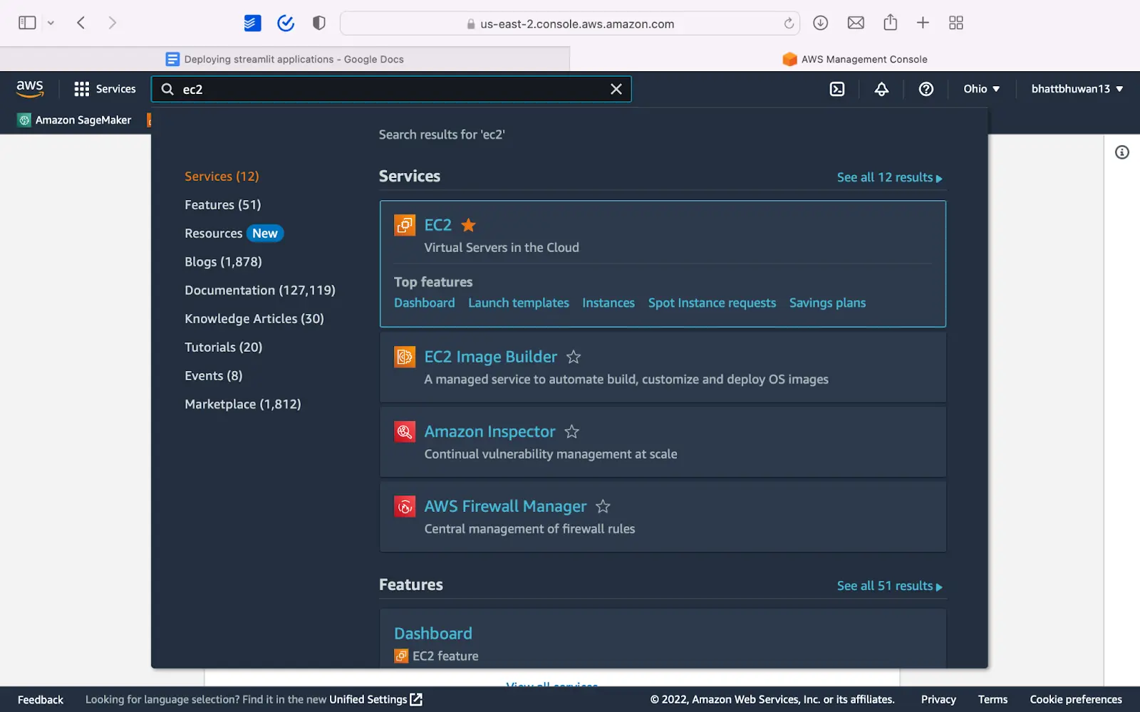Open the CloudShell terminal icon

[x=837, y=89]
